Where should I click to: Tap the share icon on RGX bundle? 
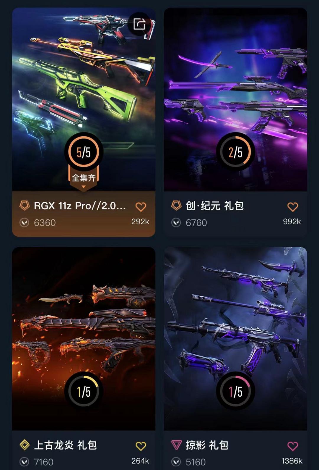(139, 24)
